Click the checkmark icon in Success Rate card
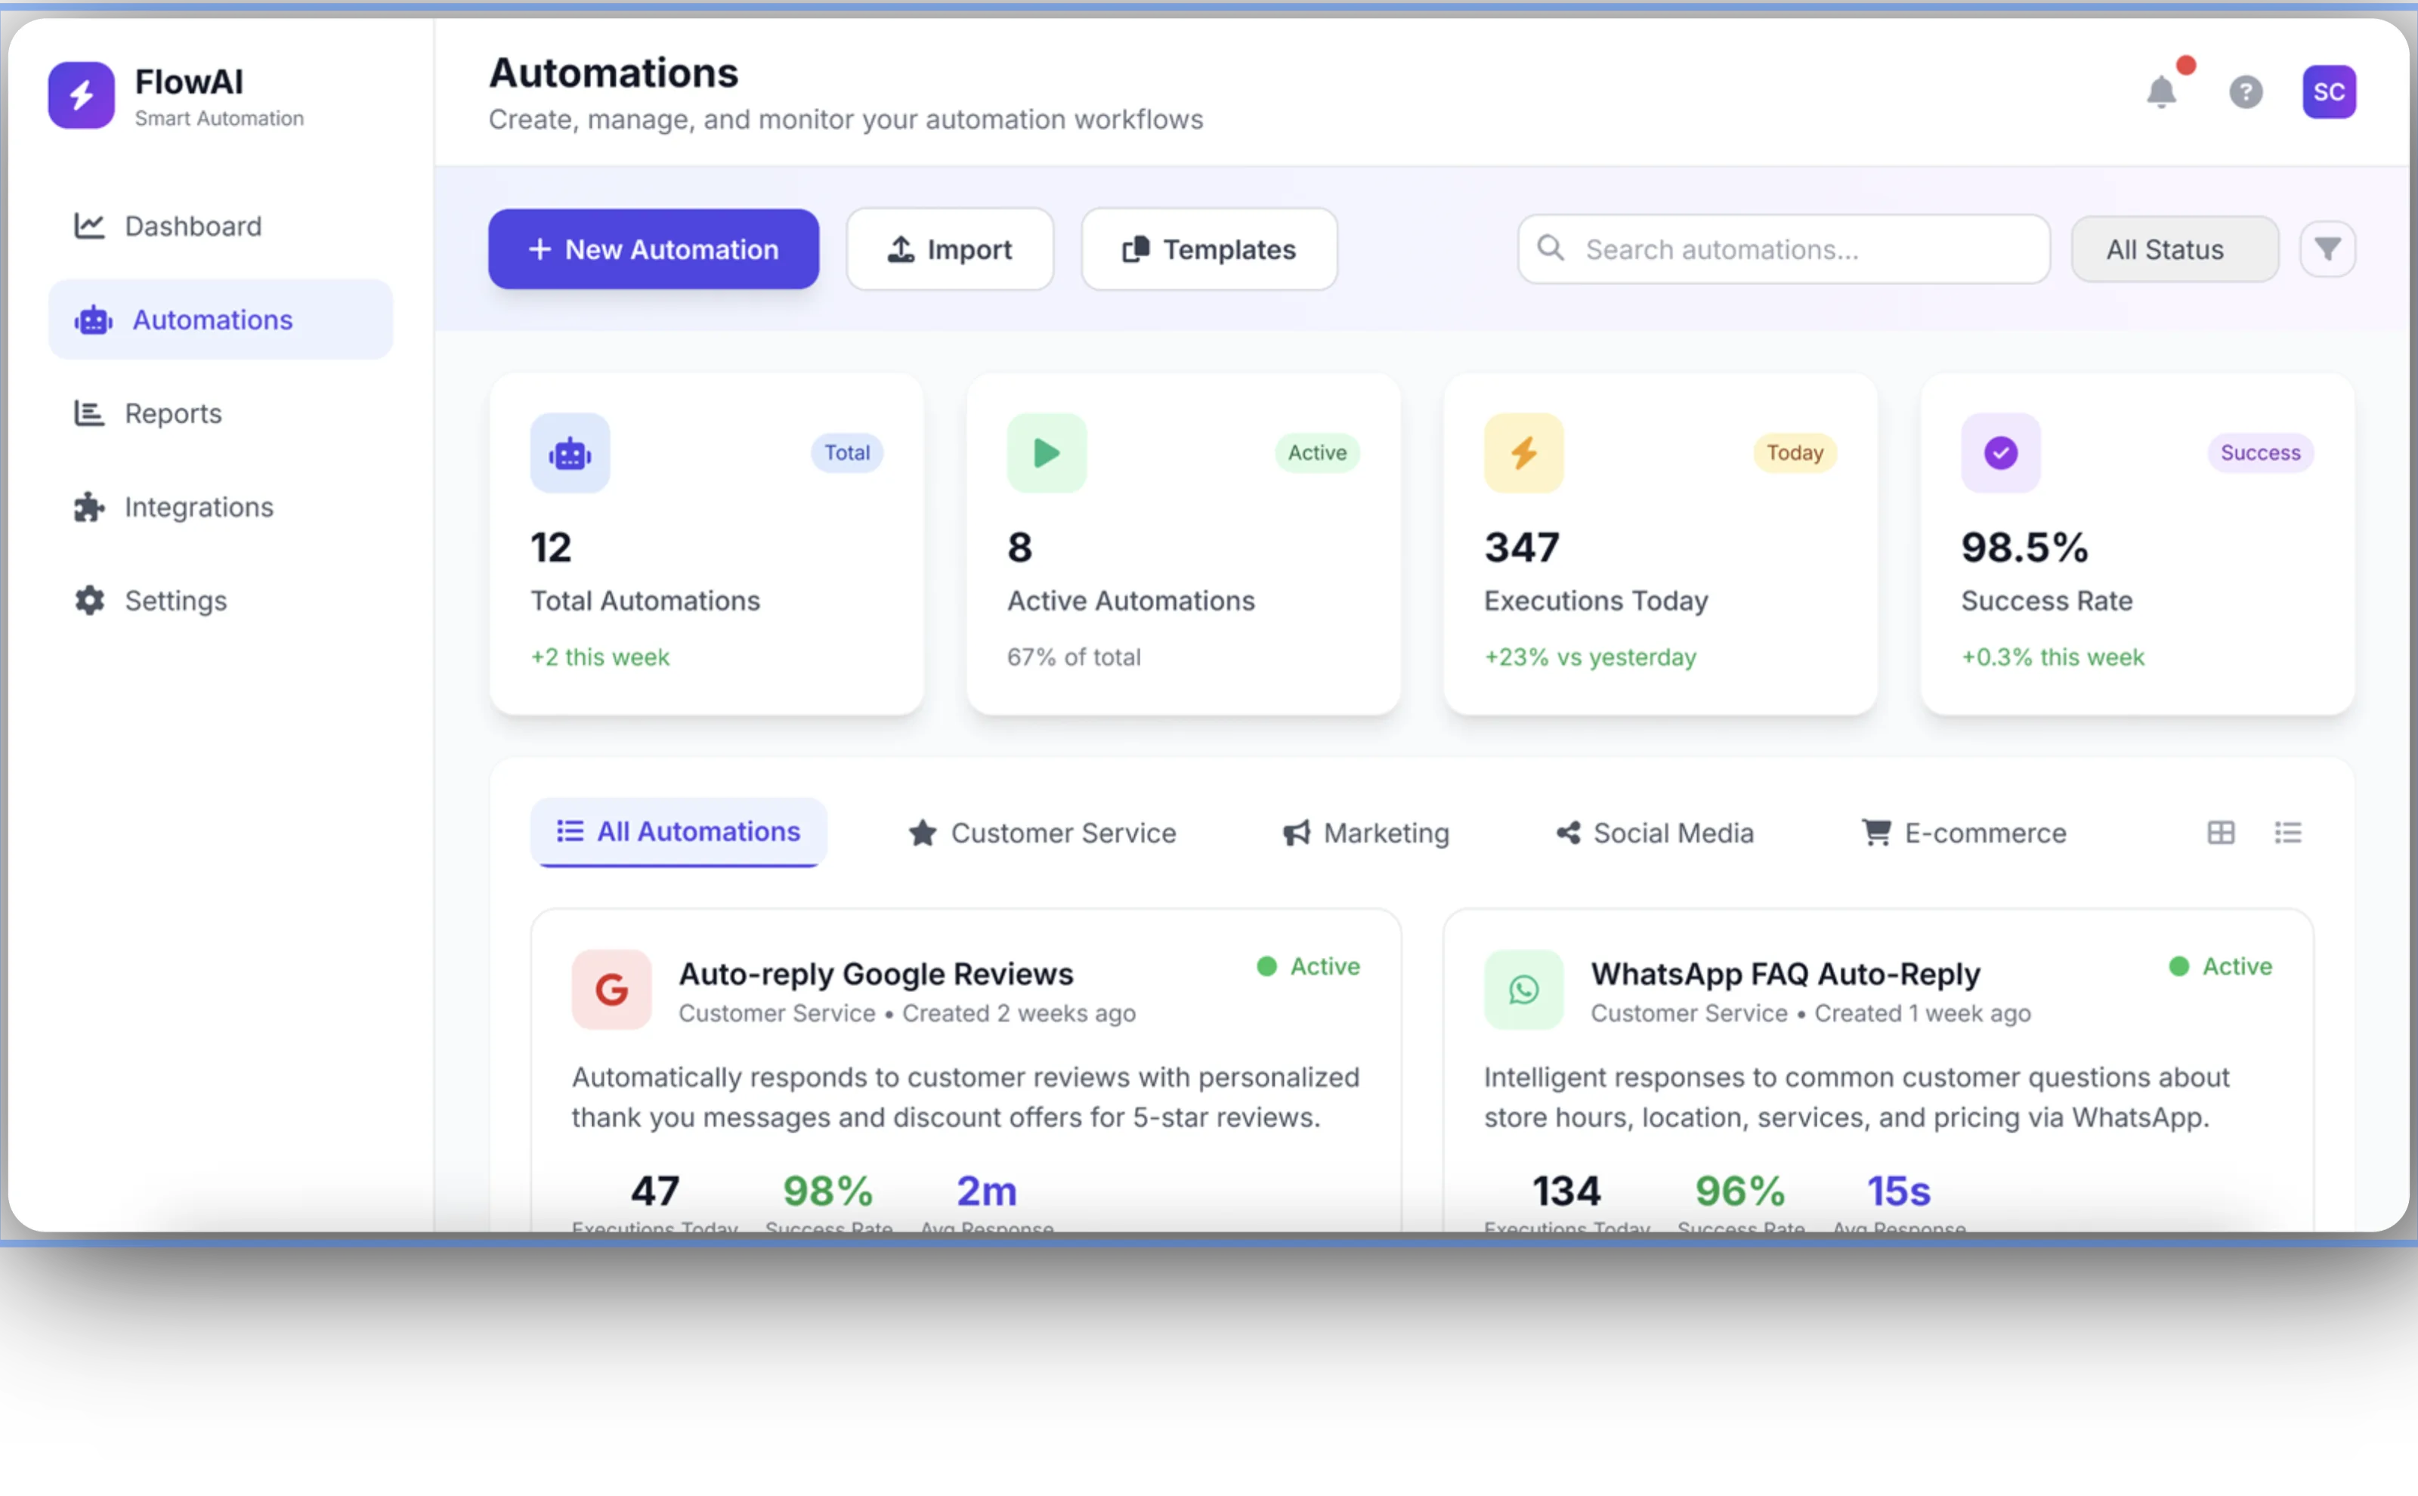This screenshot has height=1496, width=2418. point(2000,453)
